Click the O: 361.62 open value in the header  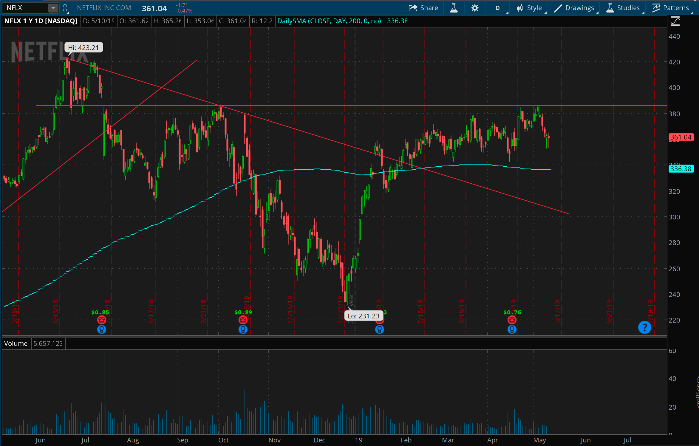tap(134, 21)
